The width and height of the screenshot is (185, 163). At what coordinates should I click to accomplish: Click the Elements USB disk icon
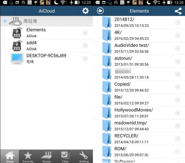click(17, 33)
